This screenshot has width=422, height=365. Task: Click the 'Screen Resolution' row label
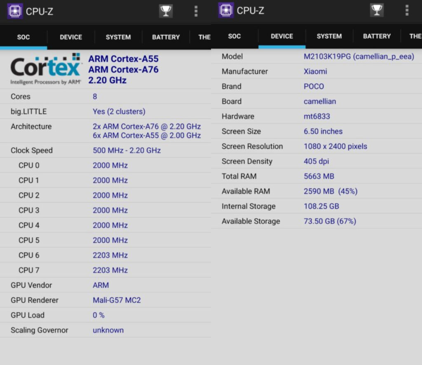(x=252, y=146)
